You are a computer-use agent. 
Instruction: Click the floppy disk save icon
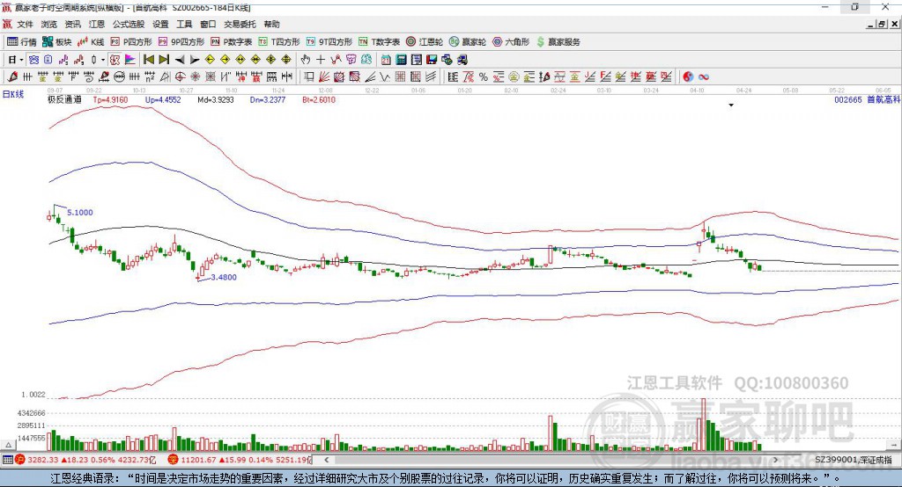(x=432, y=60)
